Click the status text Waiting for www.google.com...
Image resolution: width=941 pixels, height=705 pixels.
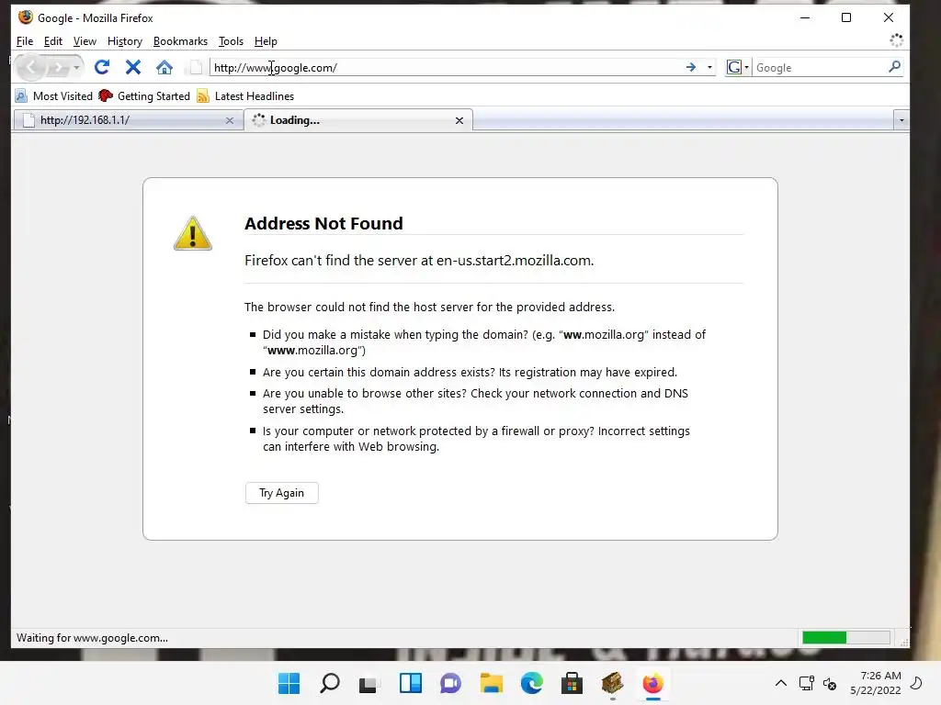point(92,638)
